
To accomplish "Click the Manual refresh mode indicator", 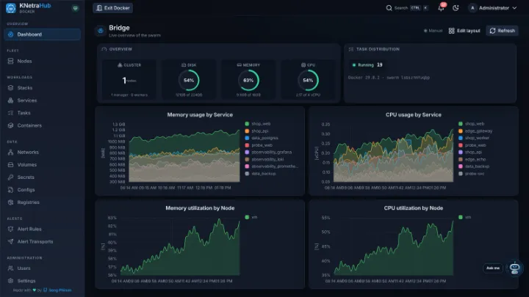I will (433, 31).
